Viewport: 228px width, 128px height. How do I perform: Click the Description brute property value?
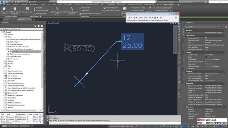click(x=213, y=40)
